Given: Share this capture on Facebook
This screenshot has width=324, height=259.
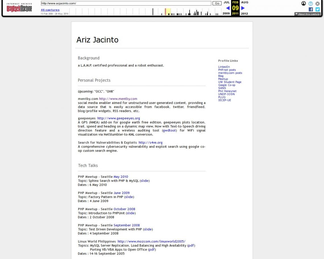Looking at the screenshot, I should coord(311,9).
